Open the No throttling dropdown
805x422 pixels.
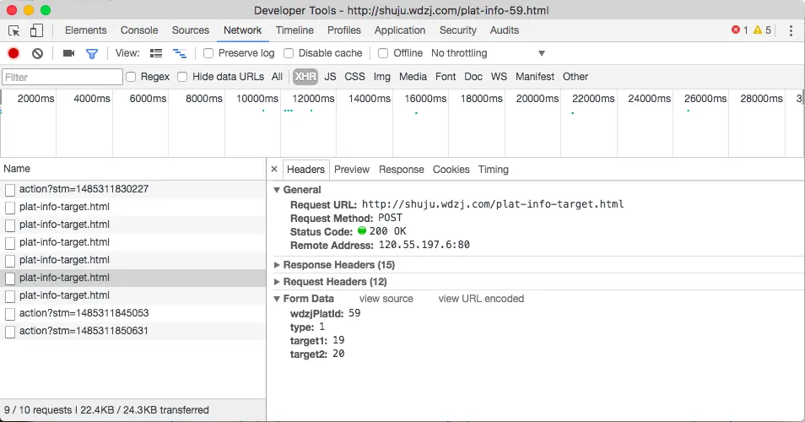(488, 53)
